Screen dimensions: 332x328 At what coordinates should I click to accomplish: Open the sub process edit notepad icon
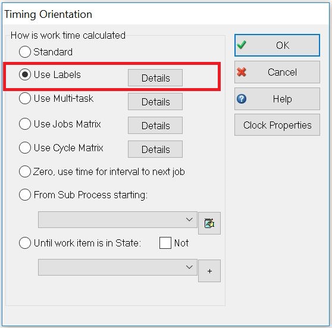tap(209, 223)
